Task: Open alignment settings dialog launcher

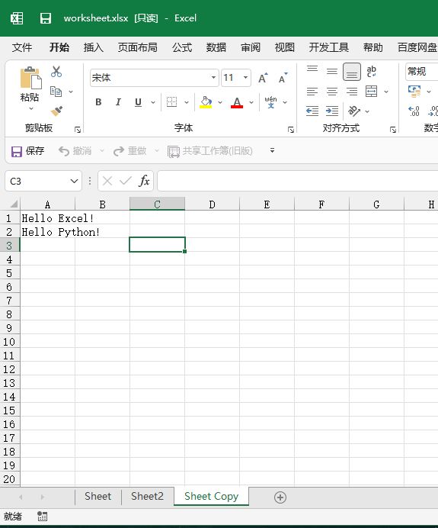Action: click(x=392, y=130)
